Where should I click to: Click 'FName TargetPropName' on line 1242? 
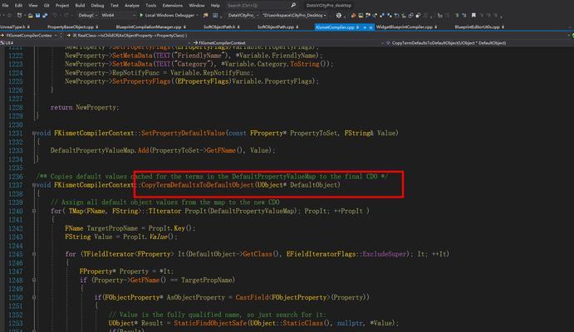101,228
